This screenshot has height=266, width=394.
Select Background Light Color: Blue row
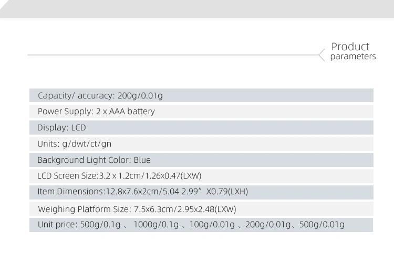[x=201, y=160]
